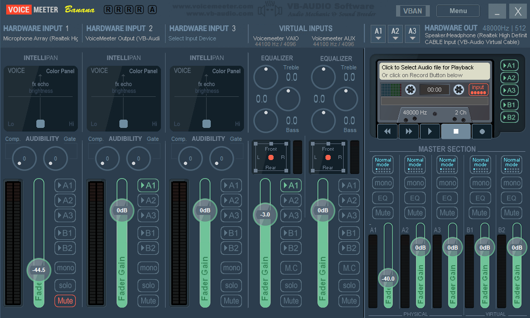Route recorder playback to B2
Viewport: 530px width, 318px height.
coord(509,118)
